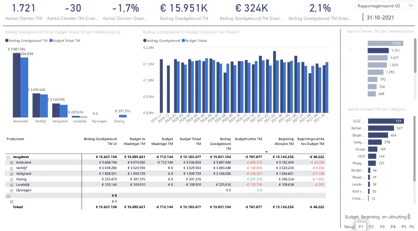Select the GGZ bar in category chart
The image size is (418, 231).
point(386,121)
